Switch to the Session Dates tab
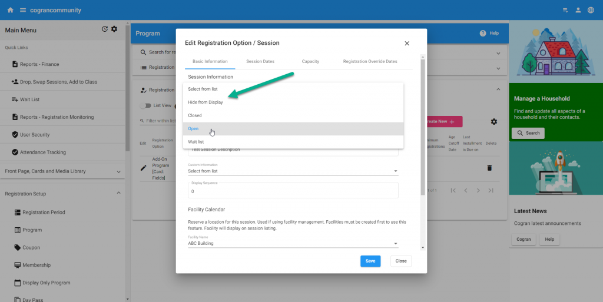Screen dimensions: 603x302 pyautogui.click(x=260, y=61)
